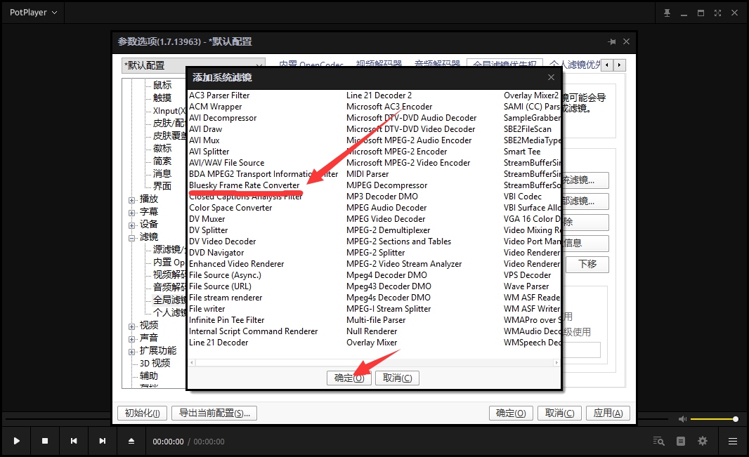
Task: Select Smart Tee filter
Action: pos(522,152)
